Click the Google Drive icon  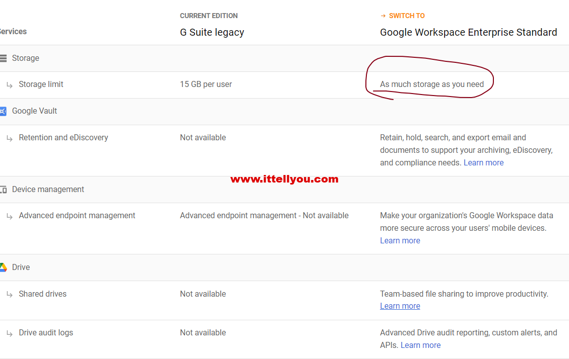(3, 267)
